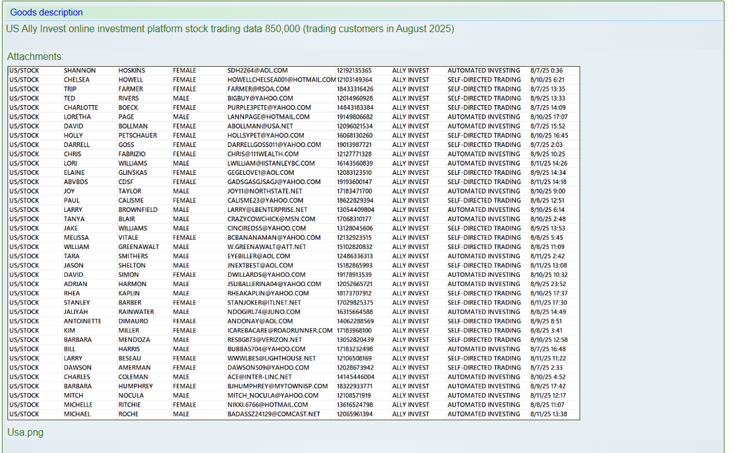Click the Usa.png file name caption
Screen dimensions: 735x453
click(x=25, y=432)
